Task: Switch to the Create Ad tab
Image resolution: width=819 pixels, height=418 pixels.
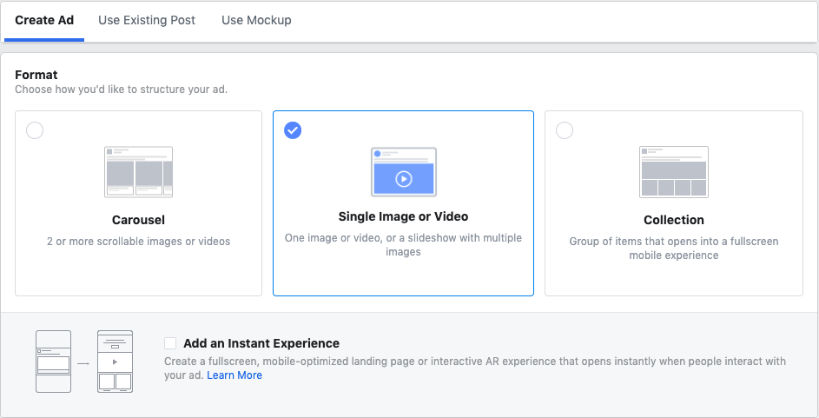Action: click(x=44, y=20)
